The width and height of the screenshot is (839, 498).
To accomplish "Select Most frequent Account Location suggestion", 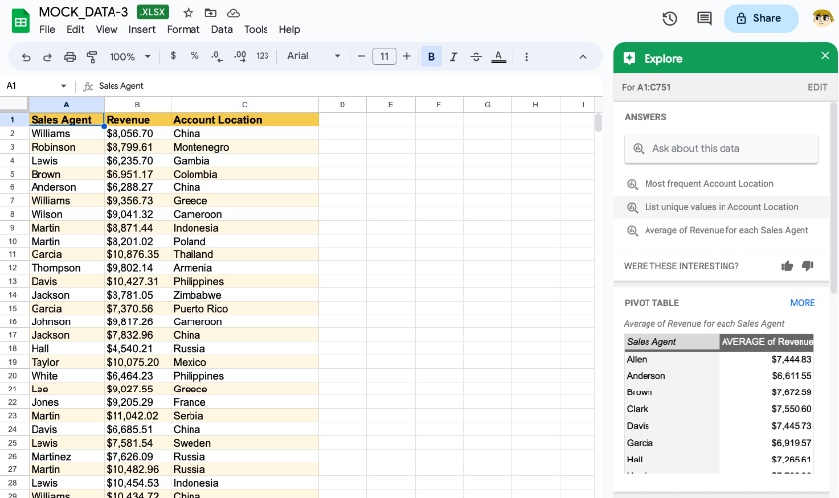I will (x=722, y=184).
